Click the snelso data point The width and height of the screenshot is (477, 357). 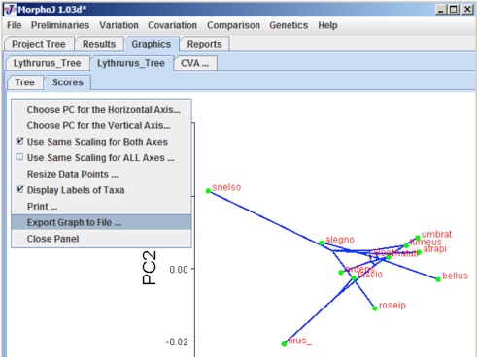click(x=208, y=191)
